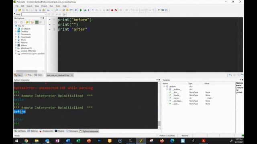Open the Run menu

(51, 6)
